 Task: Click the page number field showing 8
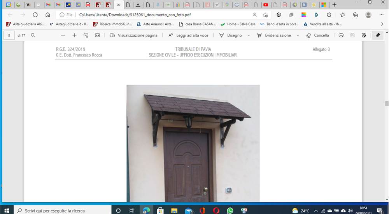[x=9, y=35]
